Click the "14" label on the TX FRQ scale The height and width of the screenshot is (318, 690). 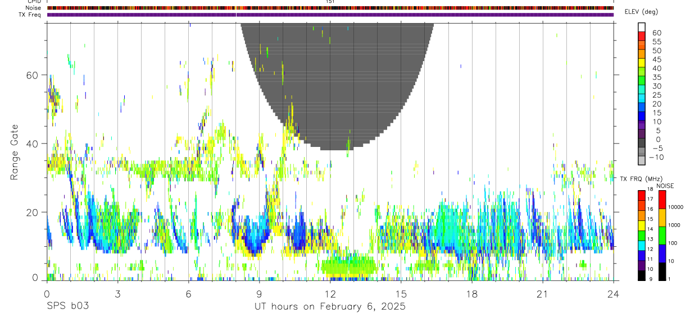click(x=650, y=229)
